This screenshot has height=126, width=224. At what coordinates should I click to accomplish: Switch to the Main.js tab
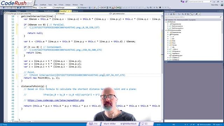pyautogui.click(x=18, y=11)
